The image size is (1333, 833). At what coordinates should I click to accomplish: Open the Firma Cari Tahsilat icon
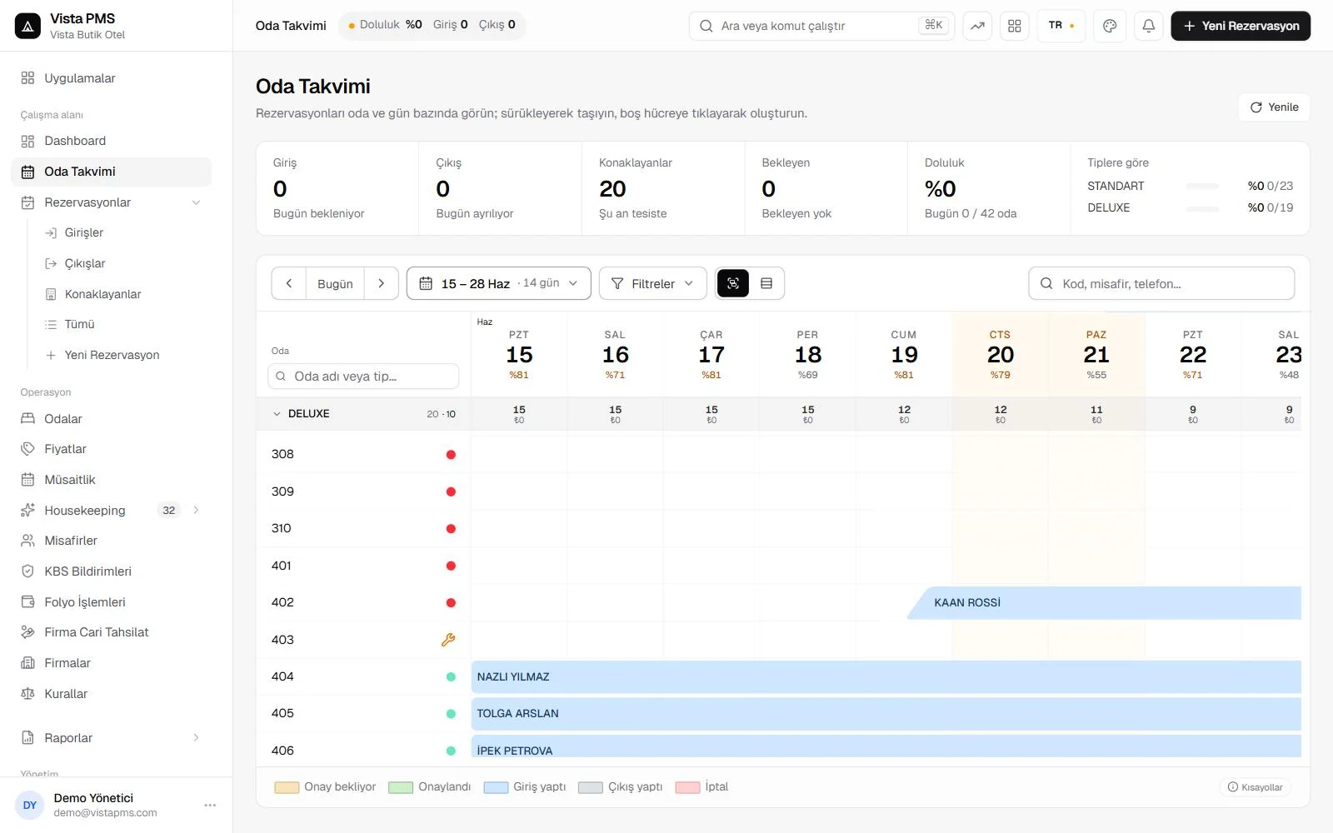pyautogui.click(x=27, y=633)
